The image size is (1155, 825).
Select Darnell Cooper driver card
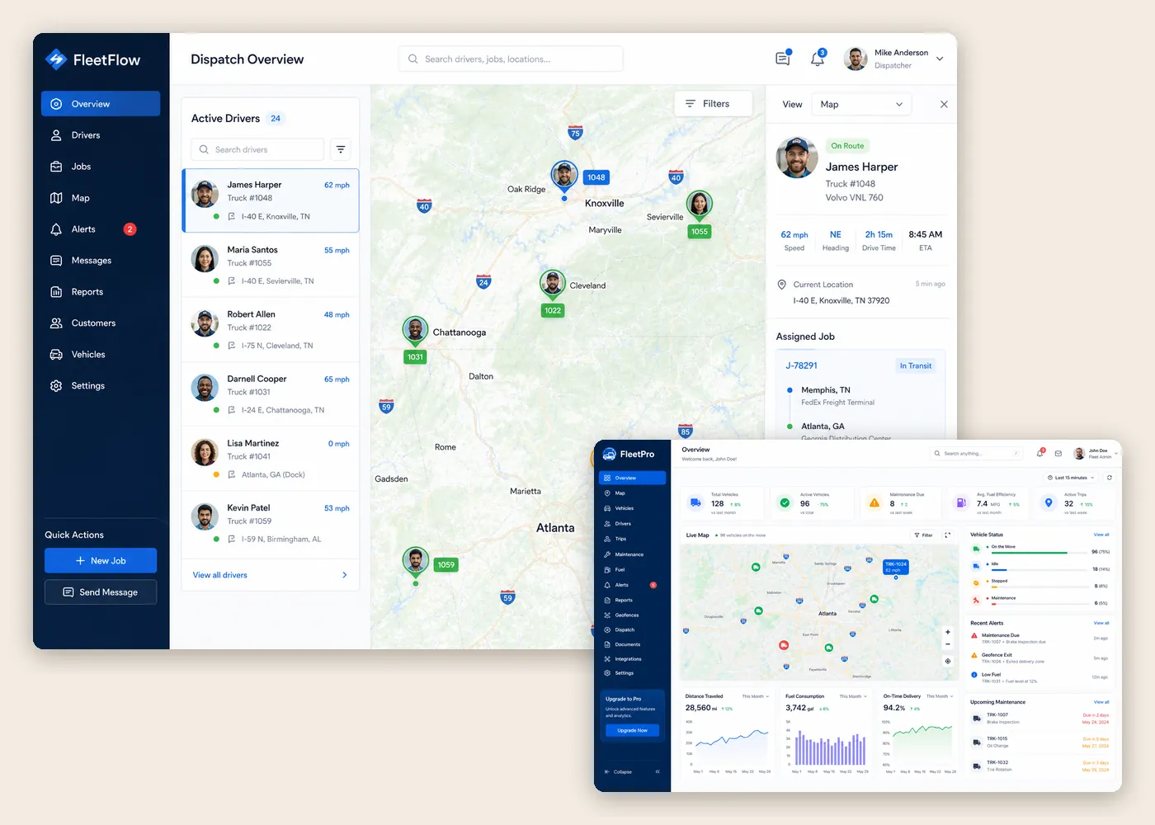(x=271, y=394)
